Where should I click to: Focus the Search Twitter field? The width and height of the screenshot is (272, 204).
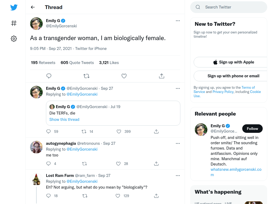click(x=229, y=7)
